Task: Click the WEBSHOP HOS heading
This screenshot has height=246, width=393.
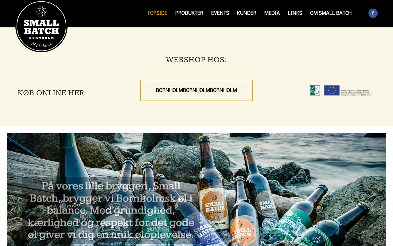Action: [x=196, y=60]
